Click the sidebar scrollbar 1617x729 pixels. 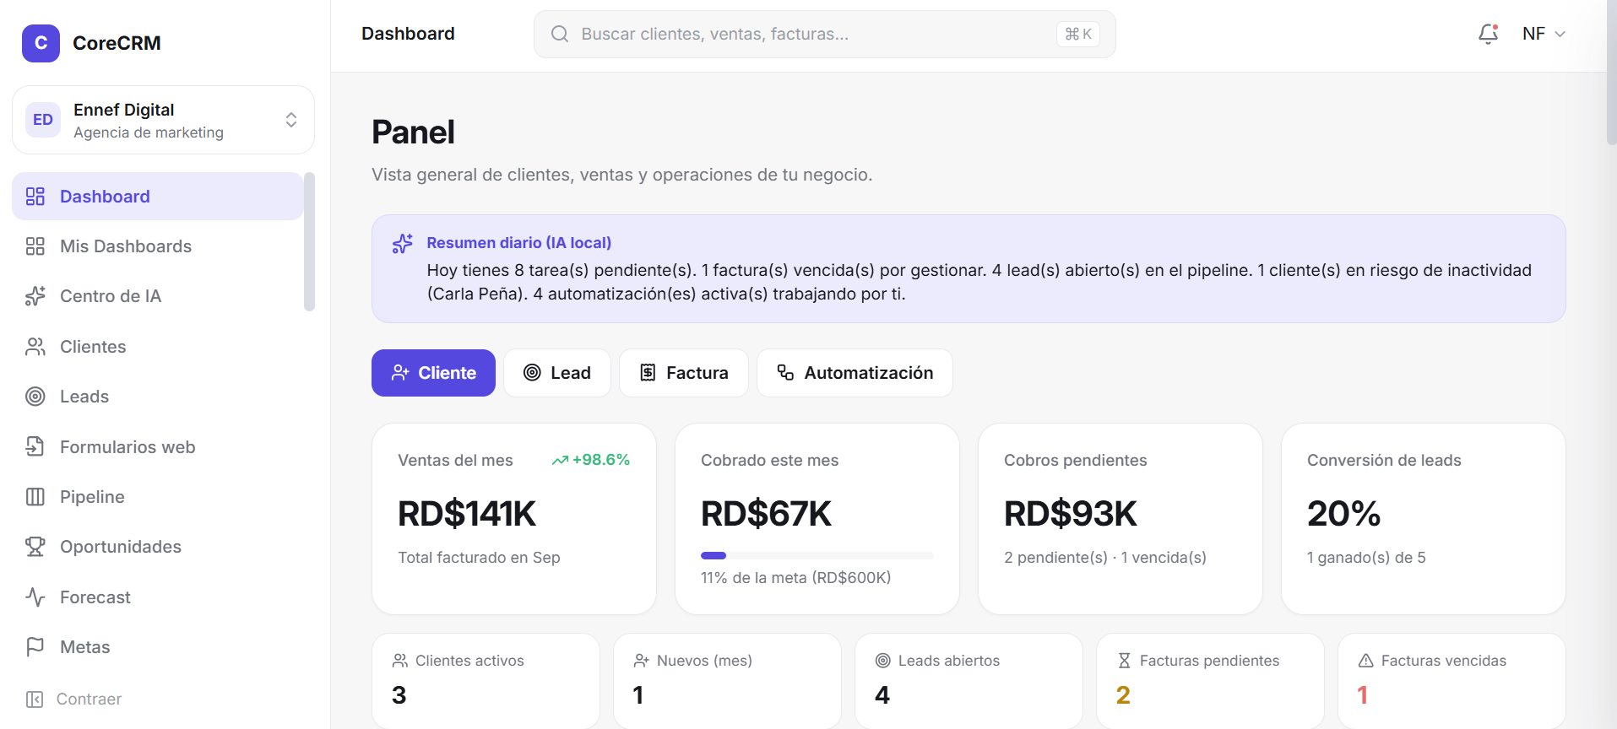[309, 242]
